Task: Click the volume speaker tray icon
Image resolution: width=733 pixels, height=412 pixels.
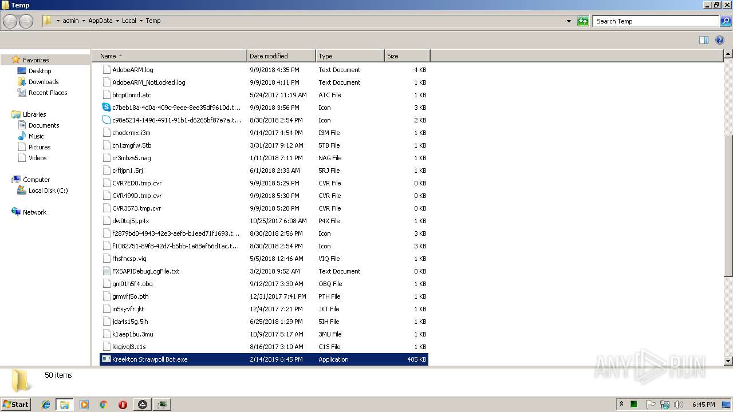Action: [x=679, y=405]
